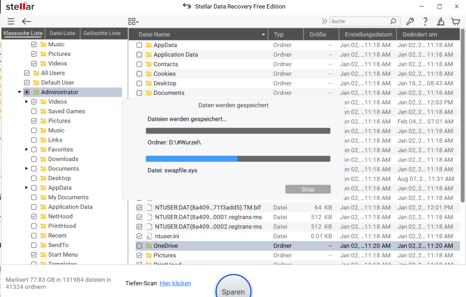This screenshot has width=466, height=297.
Task: Click the shopping cart icon
Action: click(x=455, y=21)
